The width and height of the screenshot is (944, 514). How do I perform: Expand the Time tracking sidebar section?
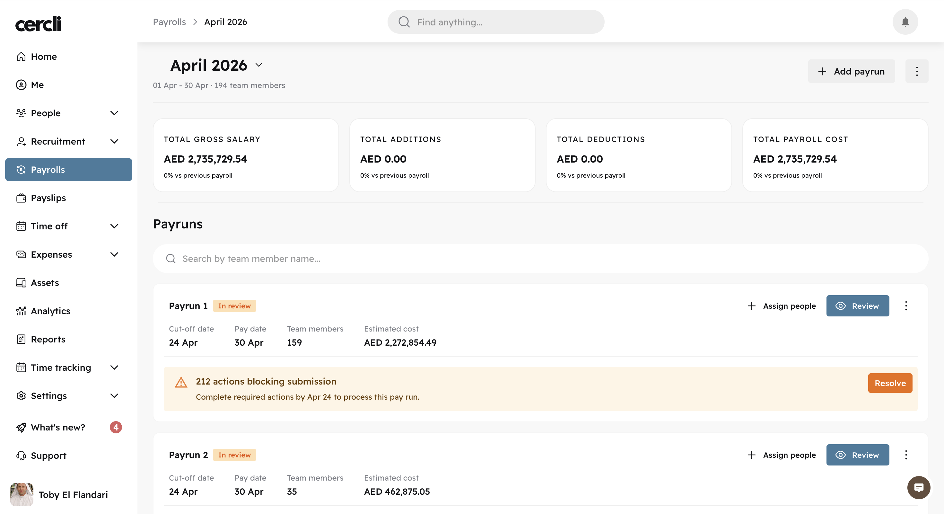tap(114, 368)
